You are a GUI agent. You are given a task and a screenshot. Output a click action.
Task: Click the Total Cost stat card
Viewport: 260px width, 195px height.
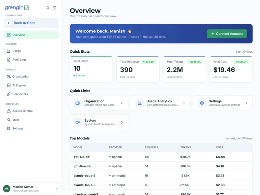coord(231,69)
